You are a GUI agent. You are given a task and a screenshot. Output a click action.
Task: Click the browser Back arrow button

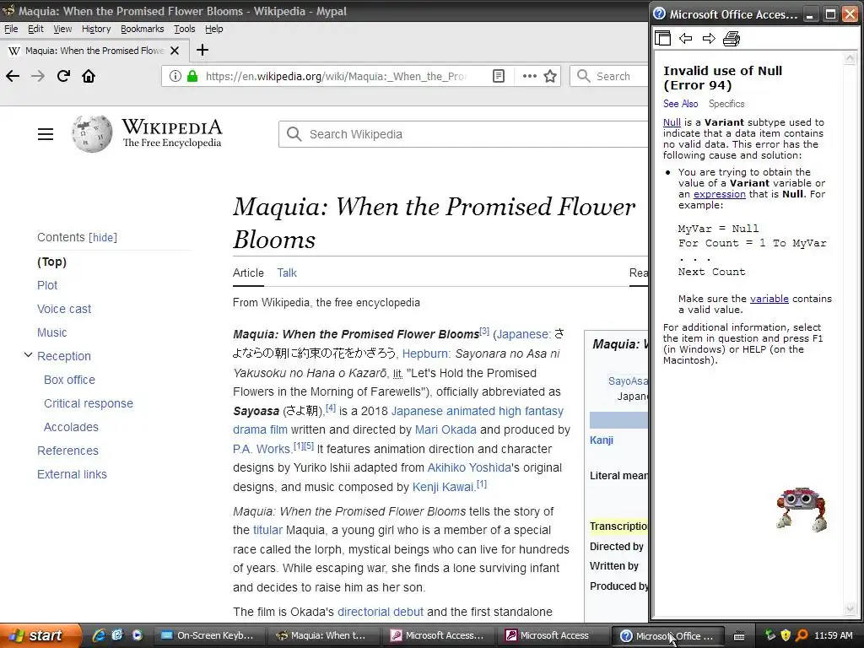pos(13,76)
